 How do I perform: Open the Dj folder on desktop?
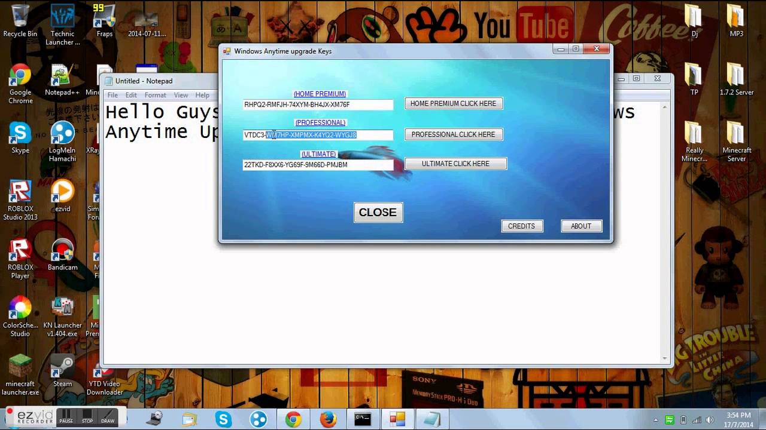(x=694, y=21)
